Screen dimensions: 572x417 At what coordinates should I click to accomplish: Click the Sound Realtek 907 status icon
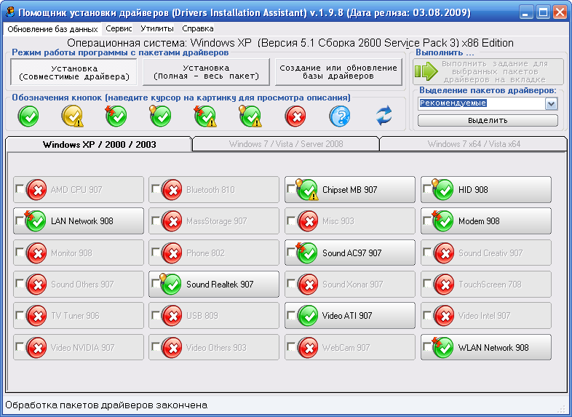171,285
